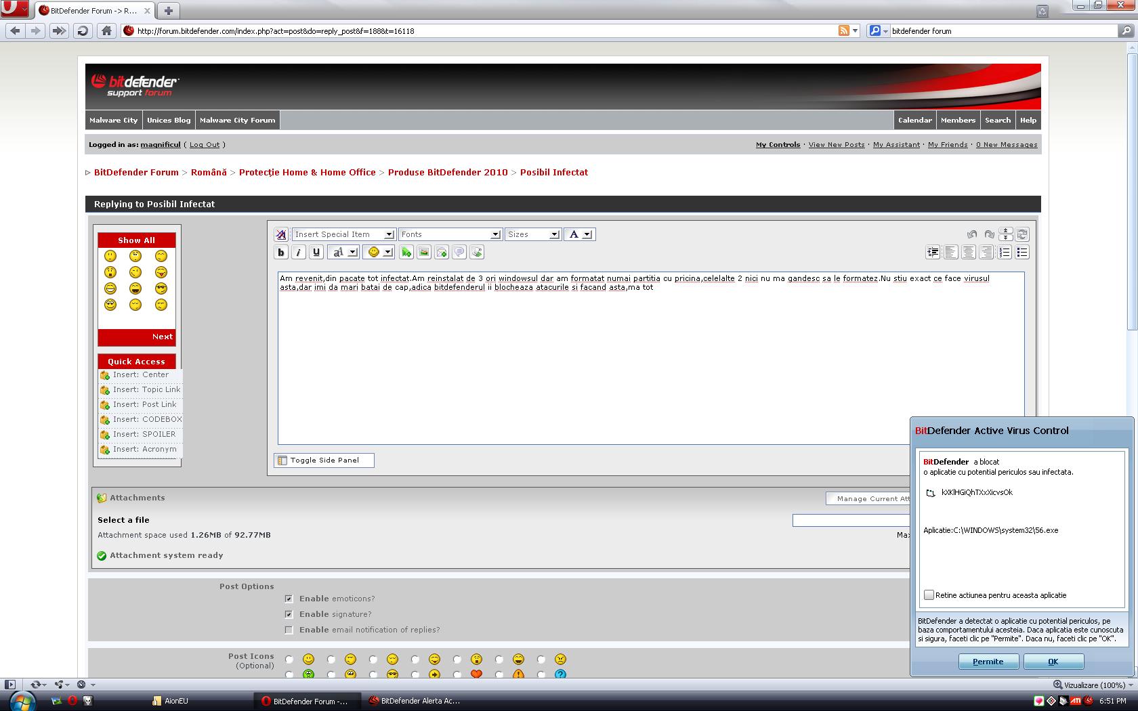Screen dimensions: 1138x711
Task: Click the first smiley in emoticon panel
Action: point(110,256)
